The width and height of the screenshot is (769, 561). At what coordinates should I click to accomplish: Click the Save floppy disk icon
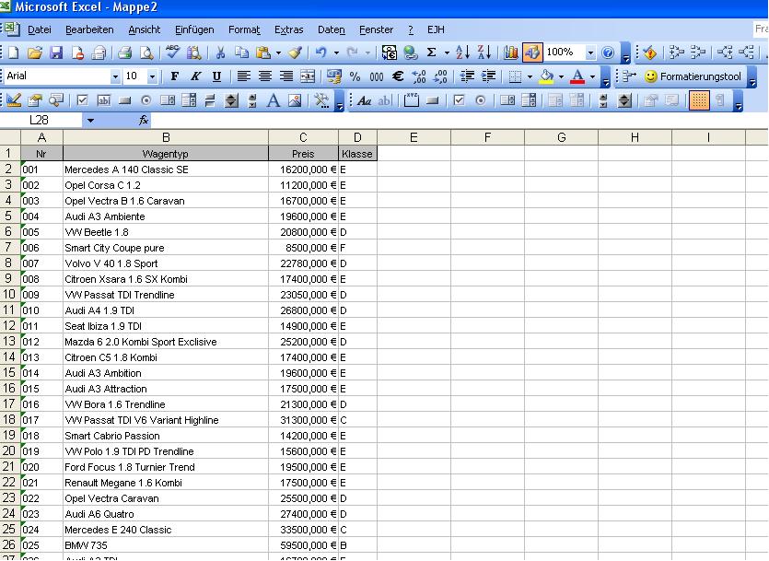pyautogui.click(x=55, y=53)
